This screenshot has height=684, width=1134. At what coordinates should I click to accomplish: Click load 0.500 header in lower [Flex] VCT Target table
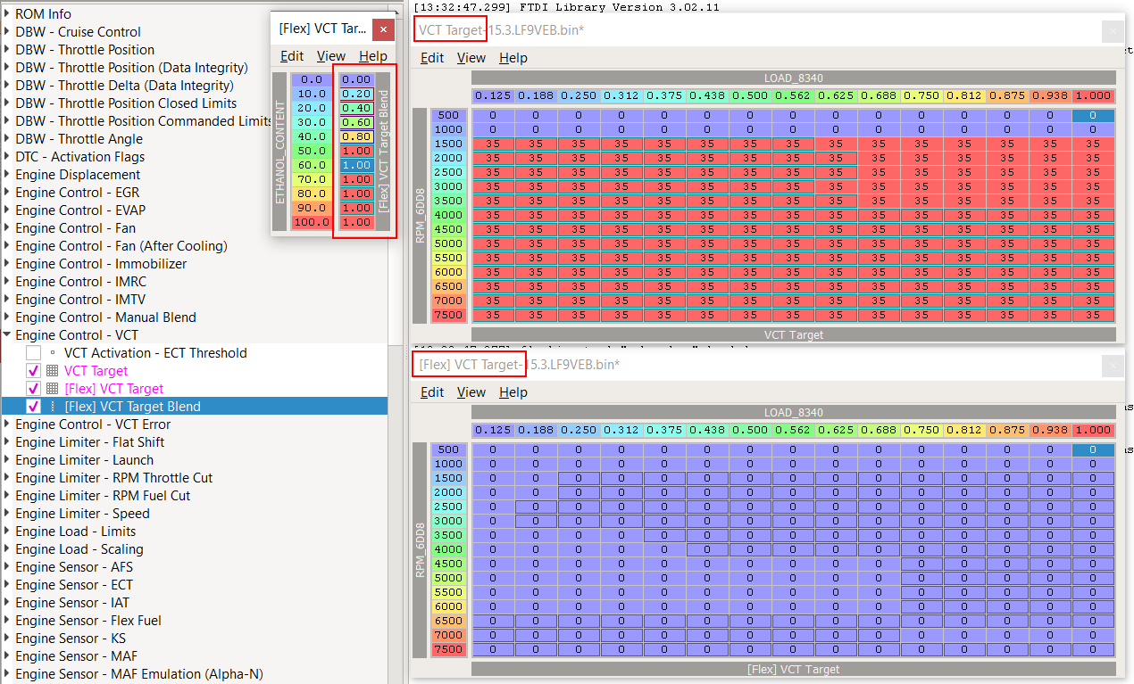pyautogui.click(x=750, y=430)
